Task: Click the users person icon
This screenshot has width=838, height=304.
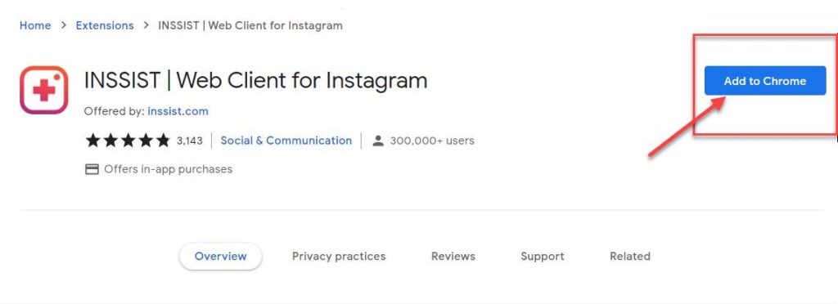Action: coord(378,141)
